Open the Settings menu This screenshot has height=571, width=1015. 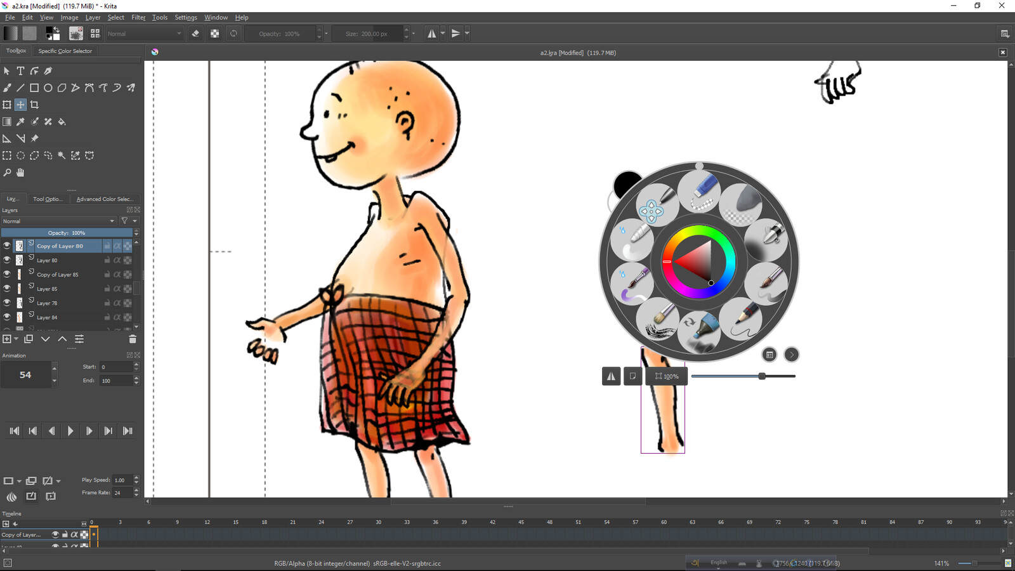click(x=186, y=18)
